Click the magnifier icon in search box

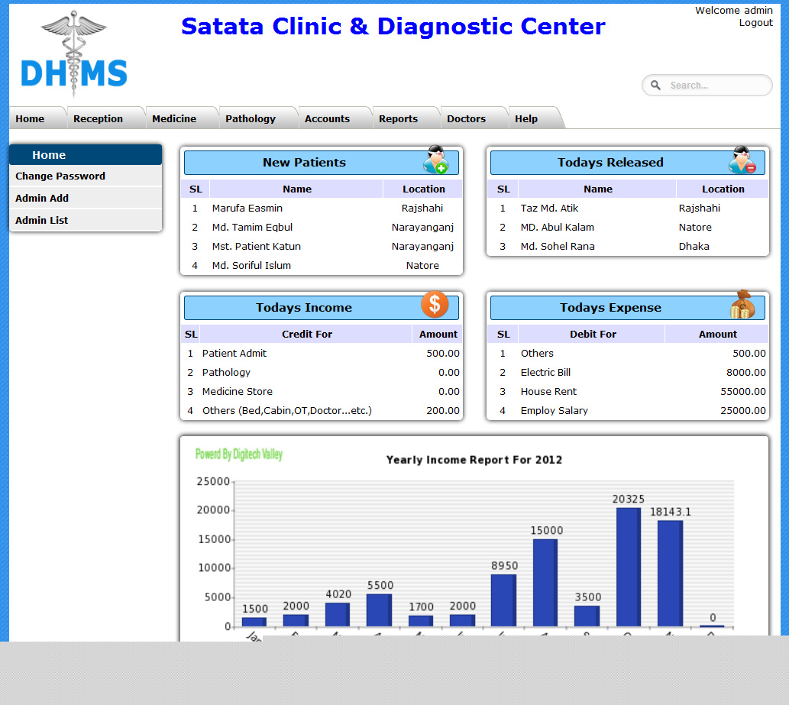pos(655,86)
